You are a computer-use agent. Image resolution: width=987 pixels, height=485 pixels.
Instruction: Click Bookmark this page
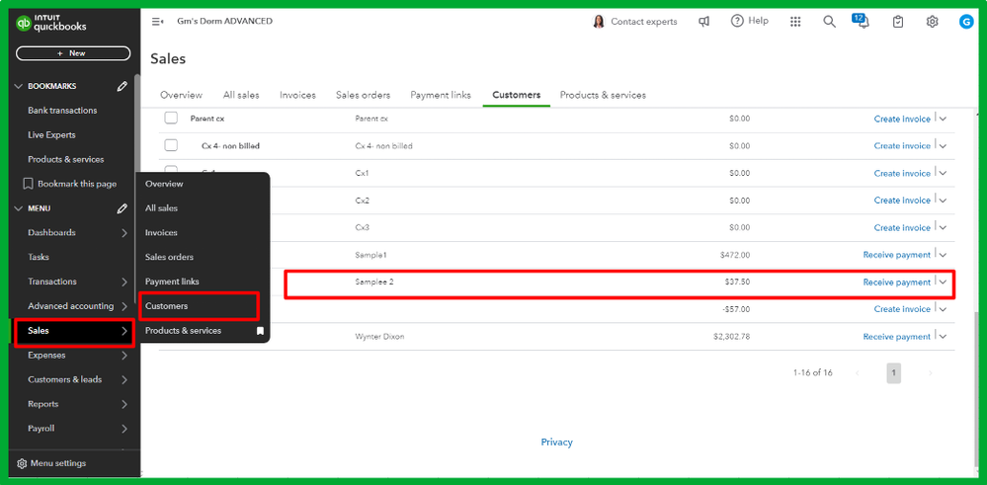(70, 184)
